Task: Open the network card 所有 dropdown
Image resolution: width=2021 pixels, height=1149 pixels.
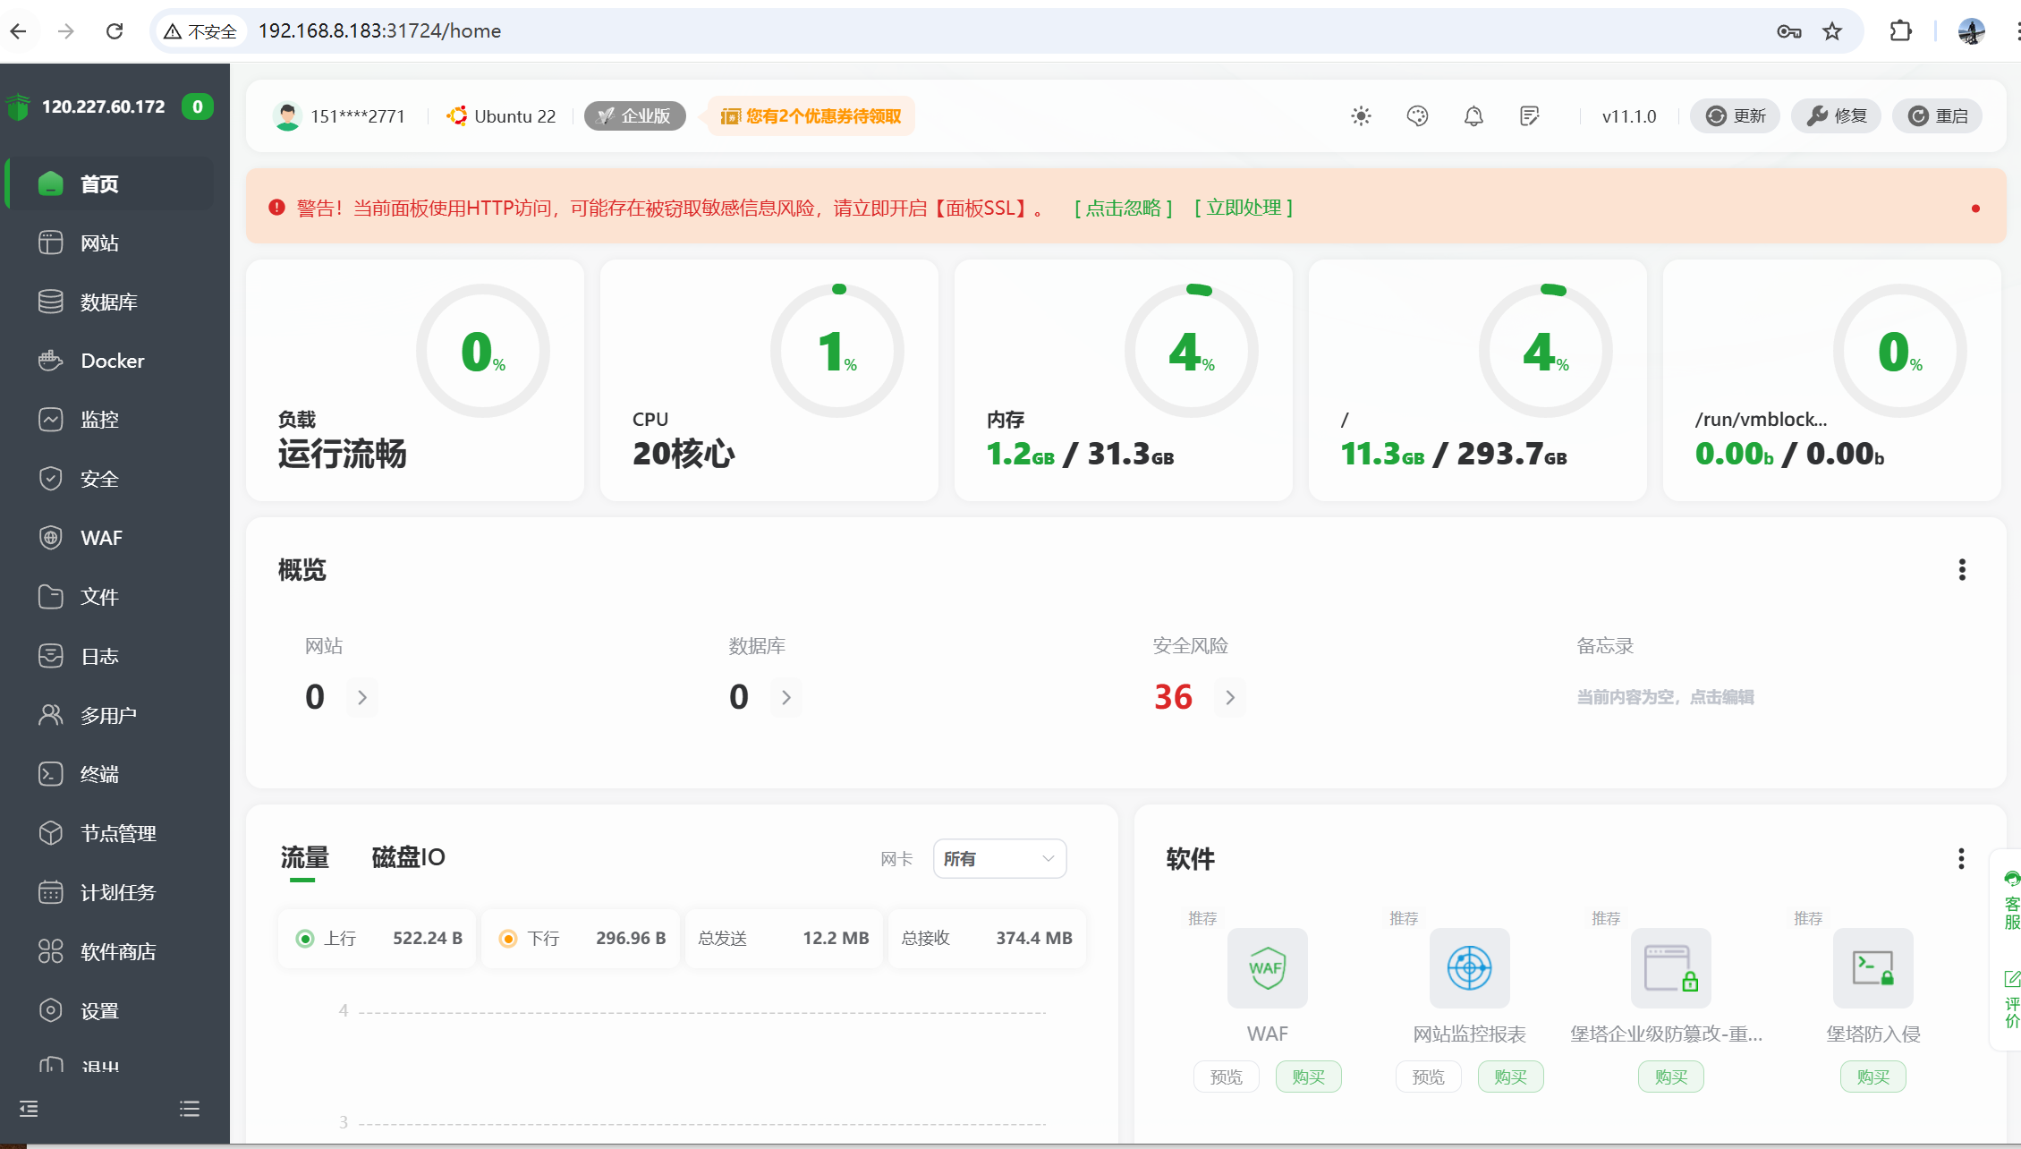Action: (999, 859)
